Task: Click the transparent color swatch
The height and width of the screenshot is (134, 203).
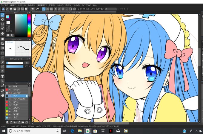Action: tap(8, 22)
